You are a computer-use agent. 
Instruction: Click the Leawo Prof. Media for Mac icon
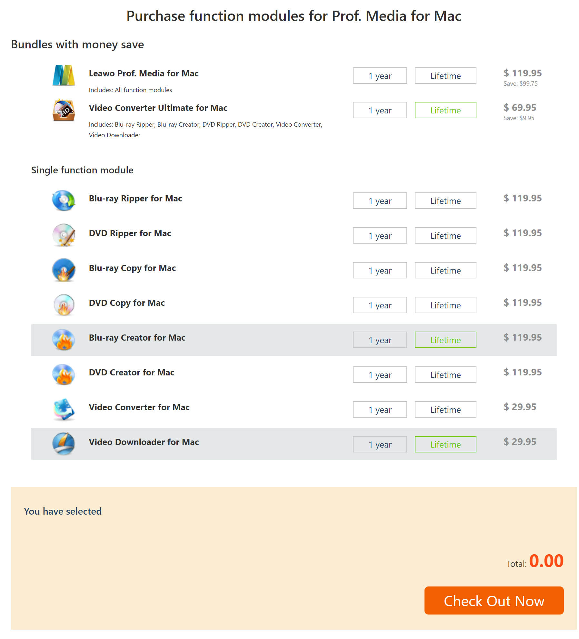pos(64,75)
